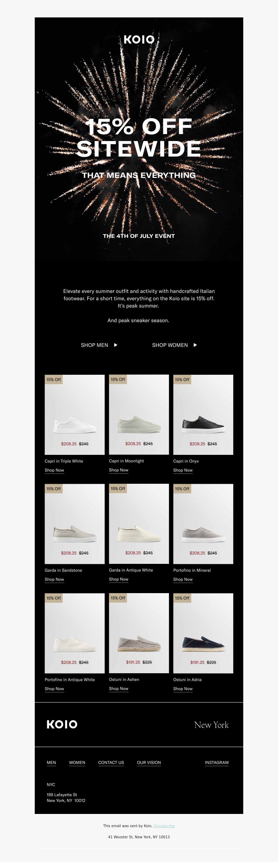
Task: Open the Garda in Sandstone product image
Action: tap(75, 524)
